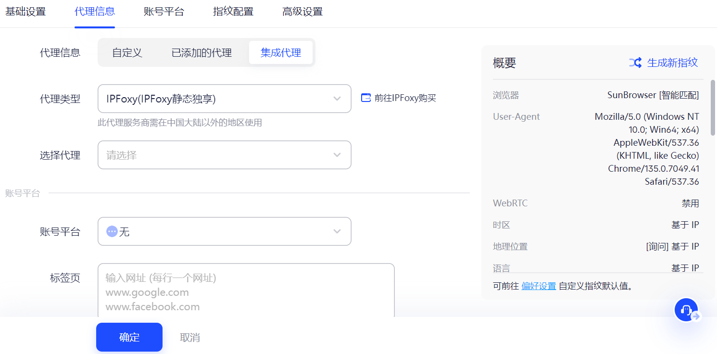Open the 前往IPFoxy购买 link
The height and width of the screenshot is (354, 717).
405,98
